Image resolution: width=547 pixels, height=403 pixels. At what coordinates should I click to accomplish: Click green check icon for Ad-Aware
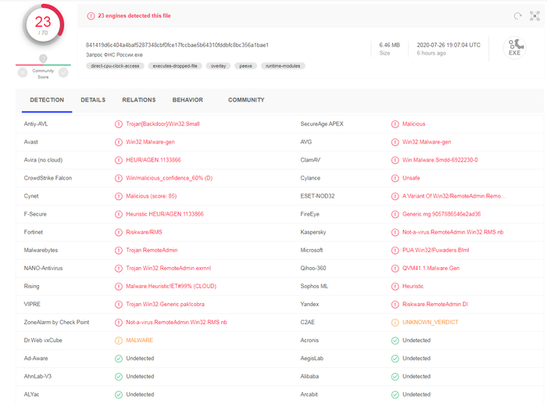tap(119, 358)
